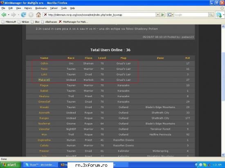The height and width of the screenshot is (168, 225).
Task: Click the Winterspring zone cell
Action: tap(160, 151)
